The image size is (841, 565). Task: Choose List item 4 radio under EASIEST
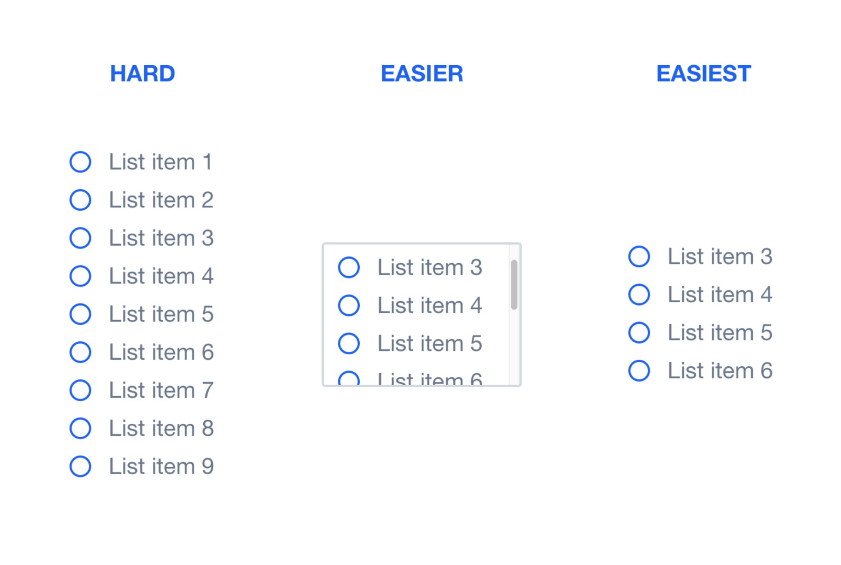coord(639,294)
